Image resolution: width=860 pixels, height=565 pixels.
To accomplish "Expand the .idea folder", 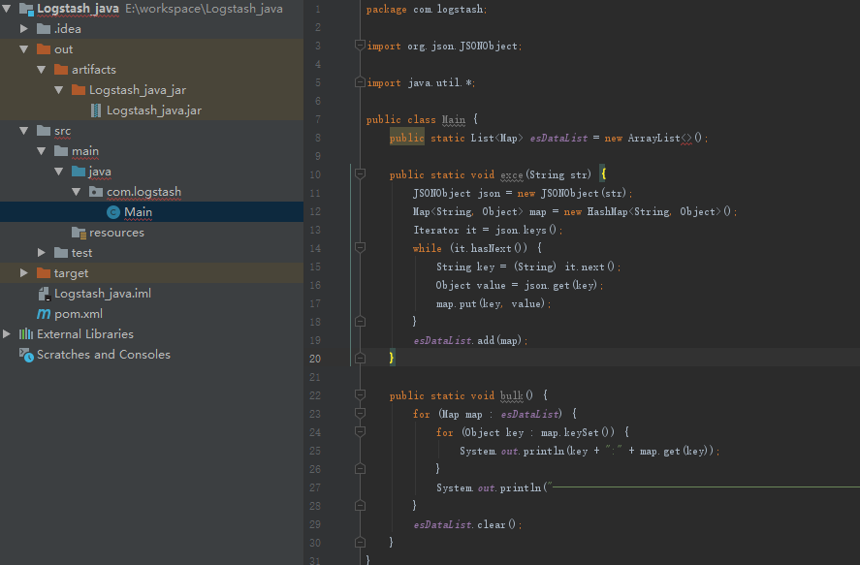I will click(x=24, y=28).
